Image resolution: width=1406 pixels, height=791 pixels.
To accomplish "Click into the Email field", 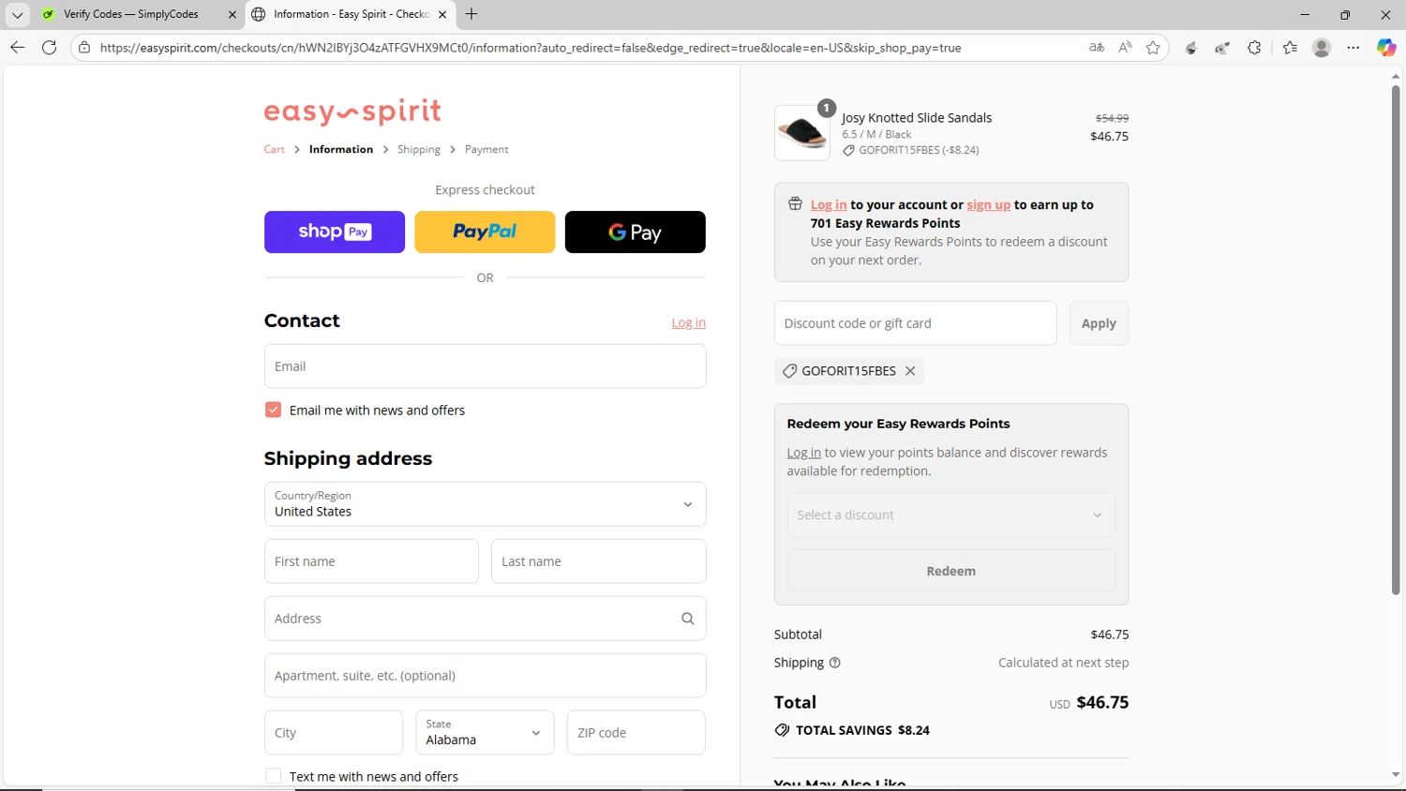I will tap(486, 366).
